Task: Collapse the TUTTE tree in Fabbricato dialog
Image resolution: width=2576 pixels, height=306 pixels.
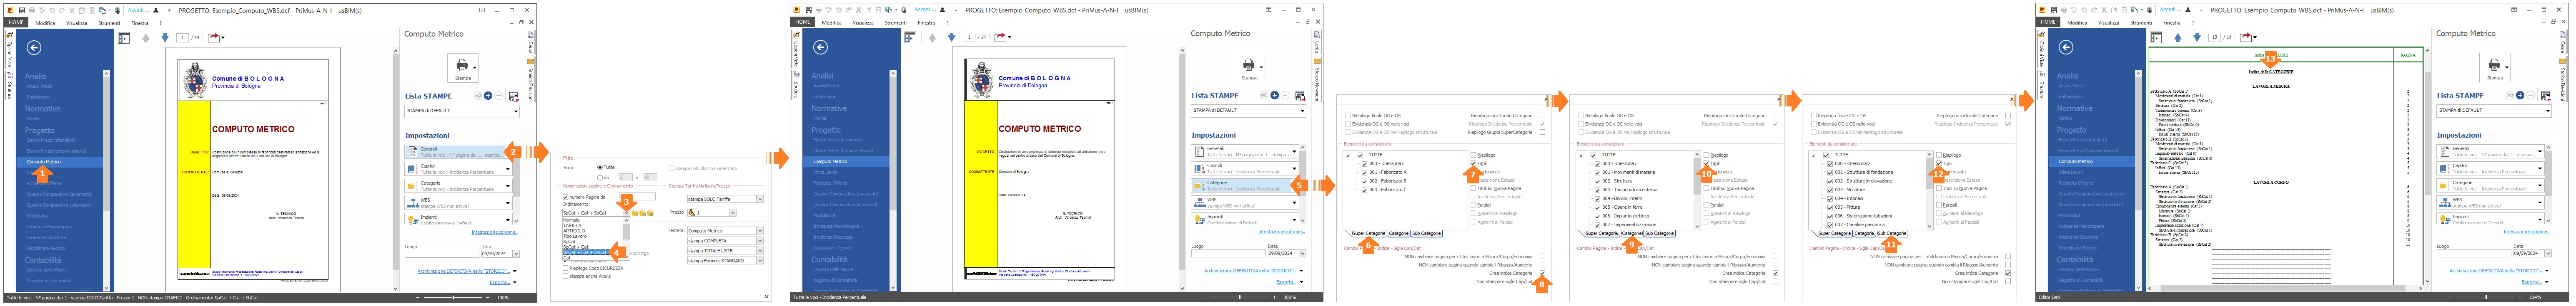Action: point(1347,155)
